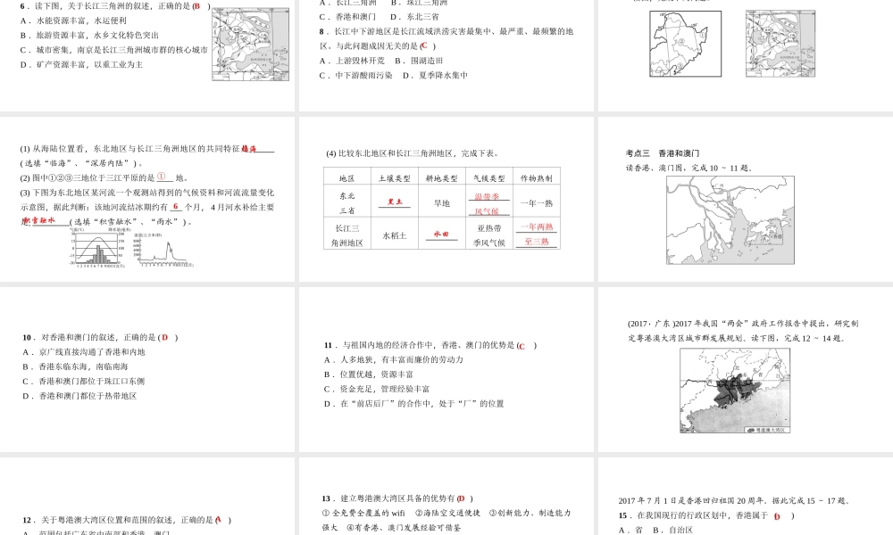Viewport: 893px width, 535px height.
Task: Click the red 水田 answer cell
Action: click(x=441, y=235)
